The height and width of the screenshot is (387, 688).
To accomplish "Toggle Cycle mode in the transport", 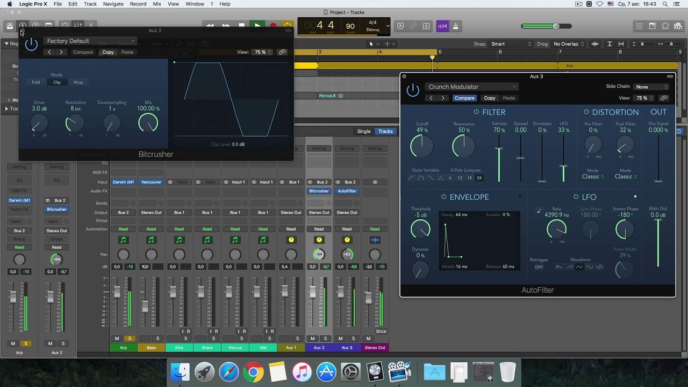I will point(288,26).
